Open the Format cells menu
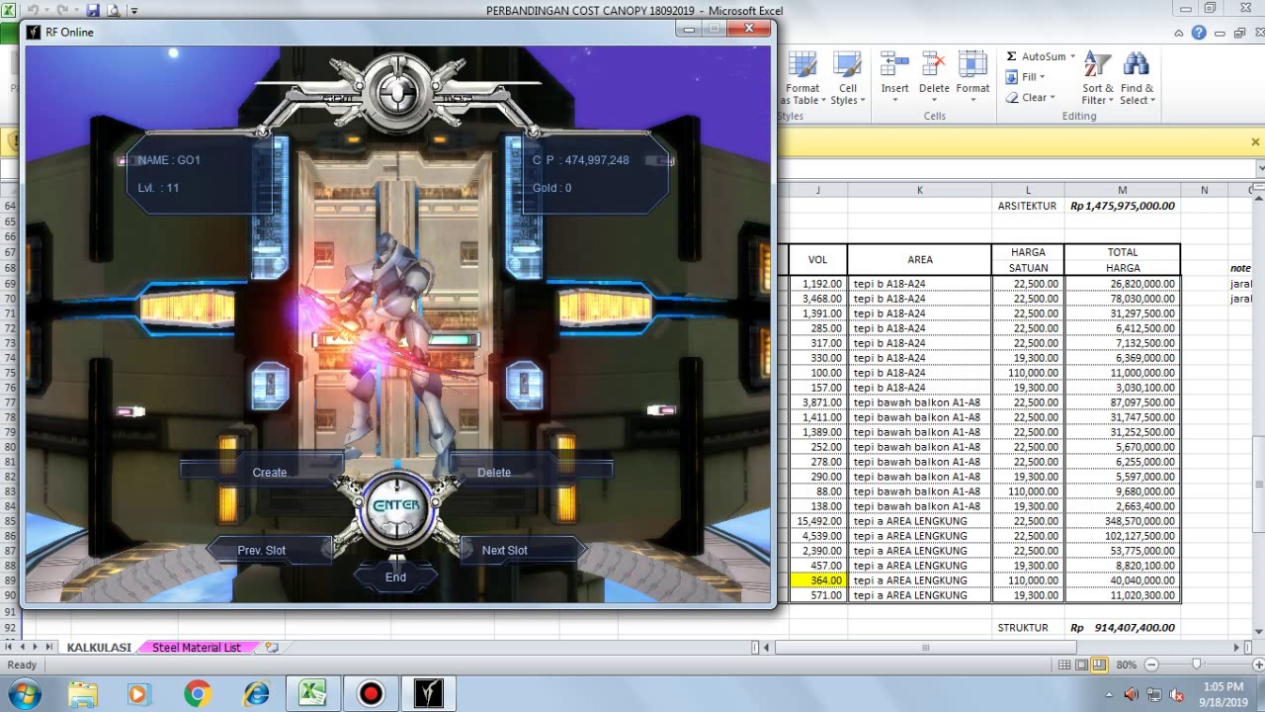 tap(972, 79)
